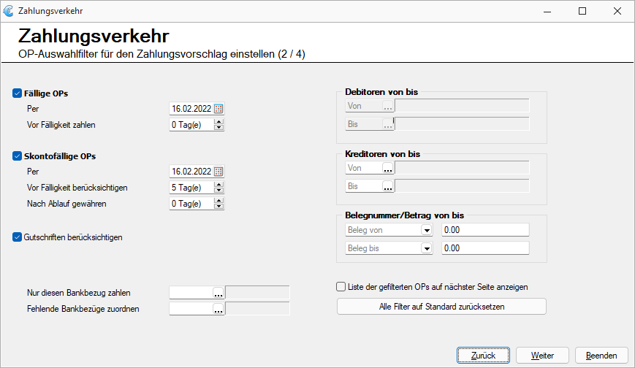Uncheck the Fällige OPs checkbox
The width and height of the screenshot is (635, 368).
pyautogui.click(x=17, y=93)
